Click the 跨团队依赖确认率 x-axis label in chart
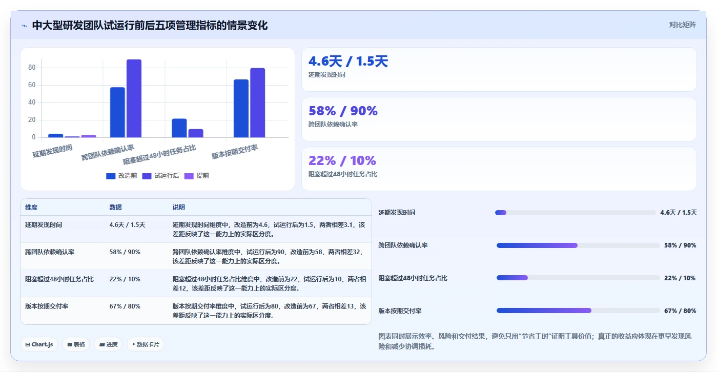 tap(108, 153)
